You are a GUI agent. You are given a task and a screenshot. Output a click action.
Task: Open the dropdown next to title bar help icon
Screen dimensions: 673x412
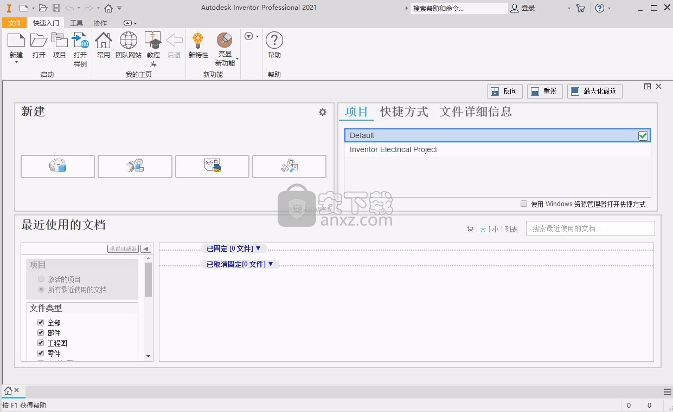click(609, 9)
